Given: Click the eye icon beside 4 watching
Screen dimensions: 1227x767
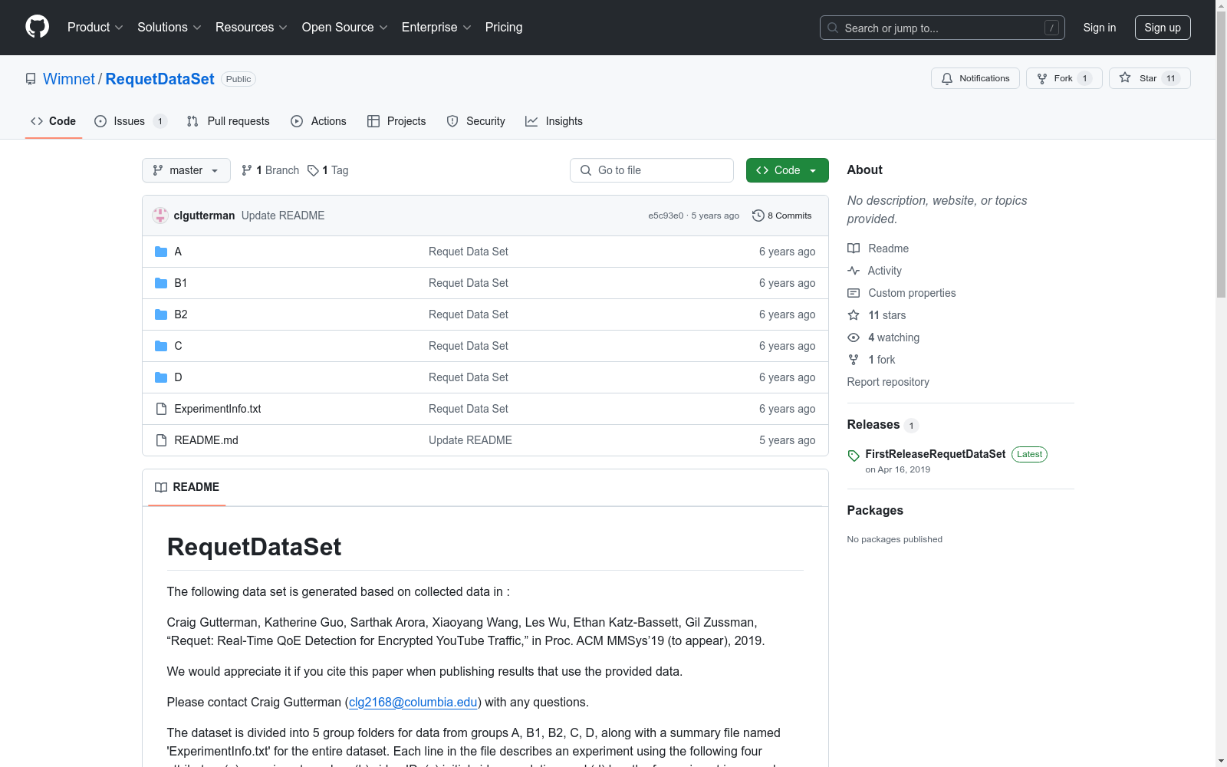Looking at the screenshot, I should click(854, 337).
